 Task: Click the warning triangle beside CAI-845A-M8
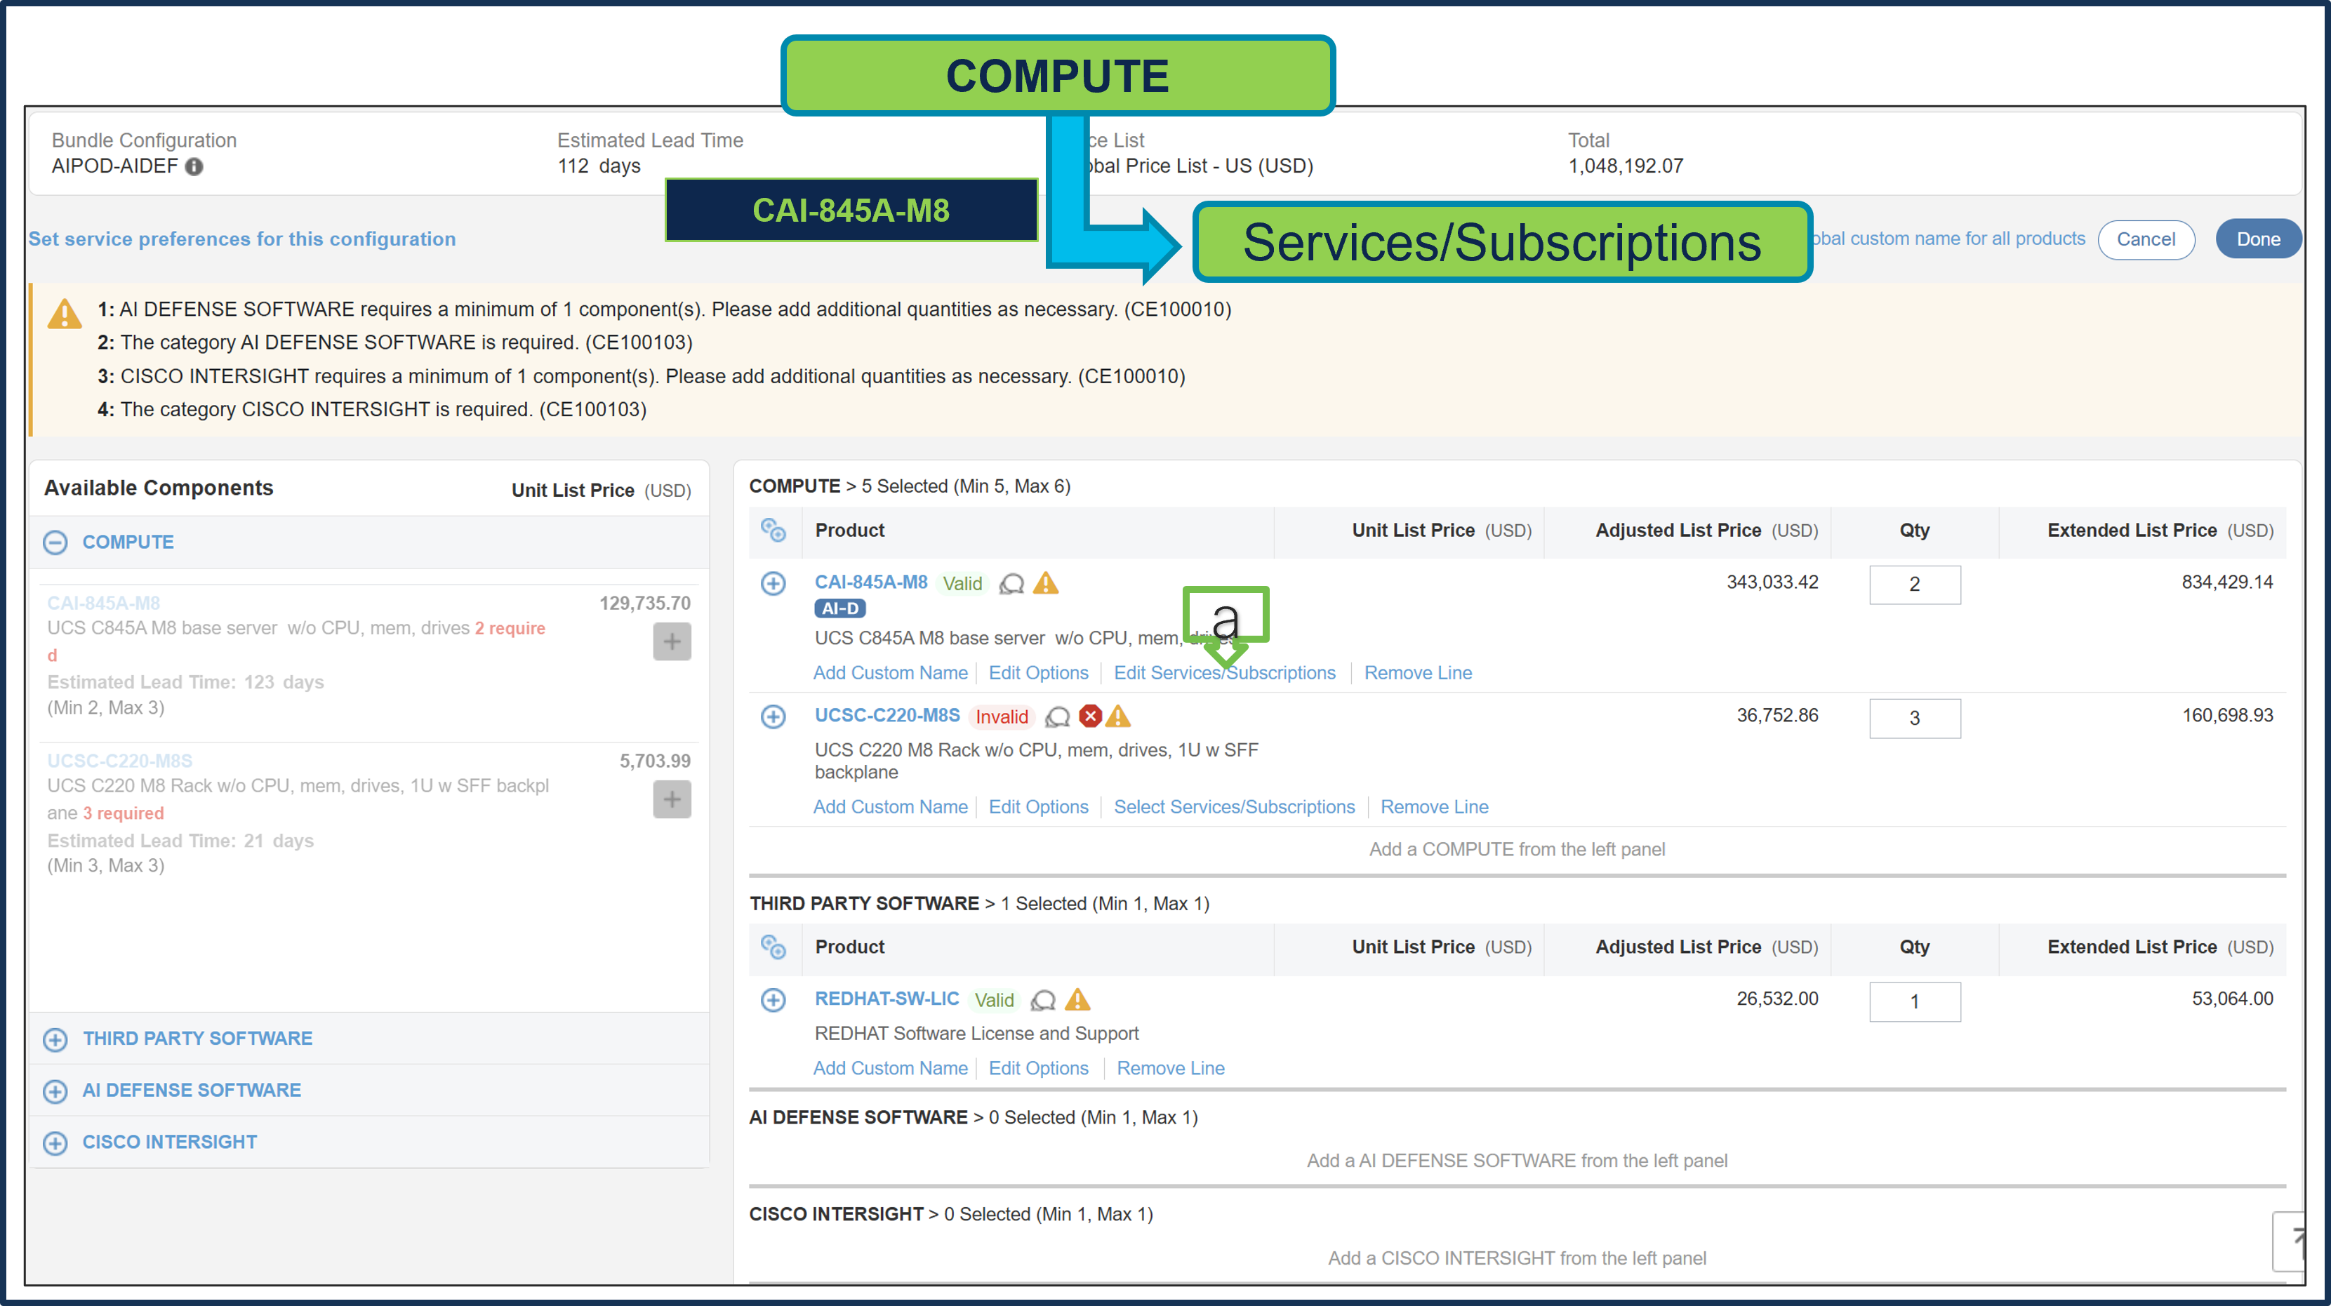tap(1047, 585)
